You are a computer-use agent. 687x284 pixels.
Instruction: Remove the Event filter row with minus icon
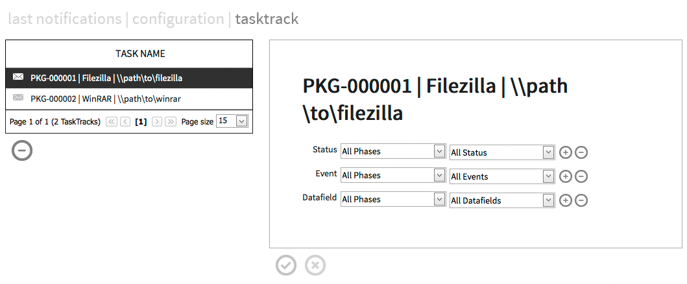coord(582,176)
